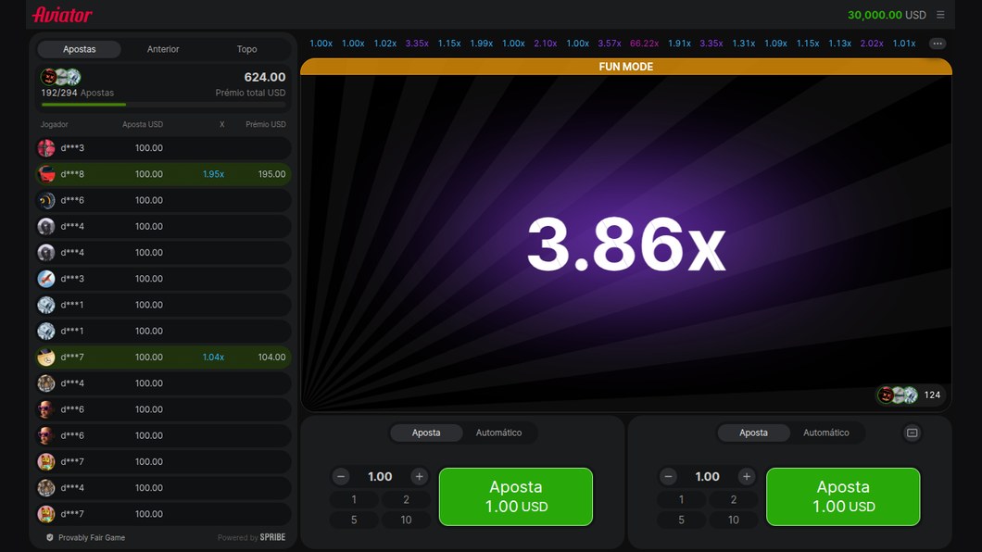Screen dimensions: 982x552
Task: Click the Powered by SPRIBE link
Action: (x=251, y=537)
